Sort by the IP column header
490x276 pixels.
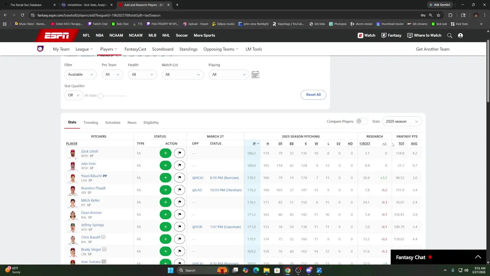click(x=254, y=144)
